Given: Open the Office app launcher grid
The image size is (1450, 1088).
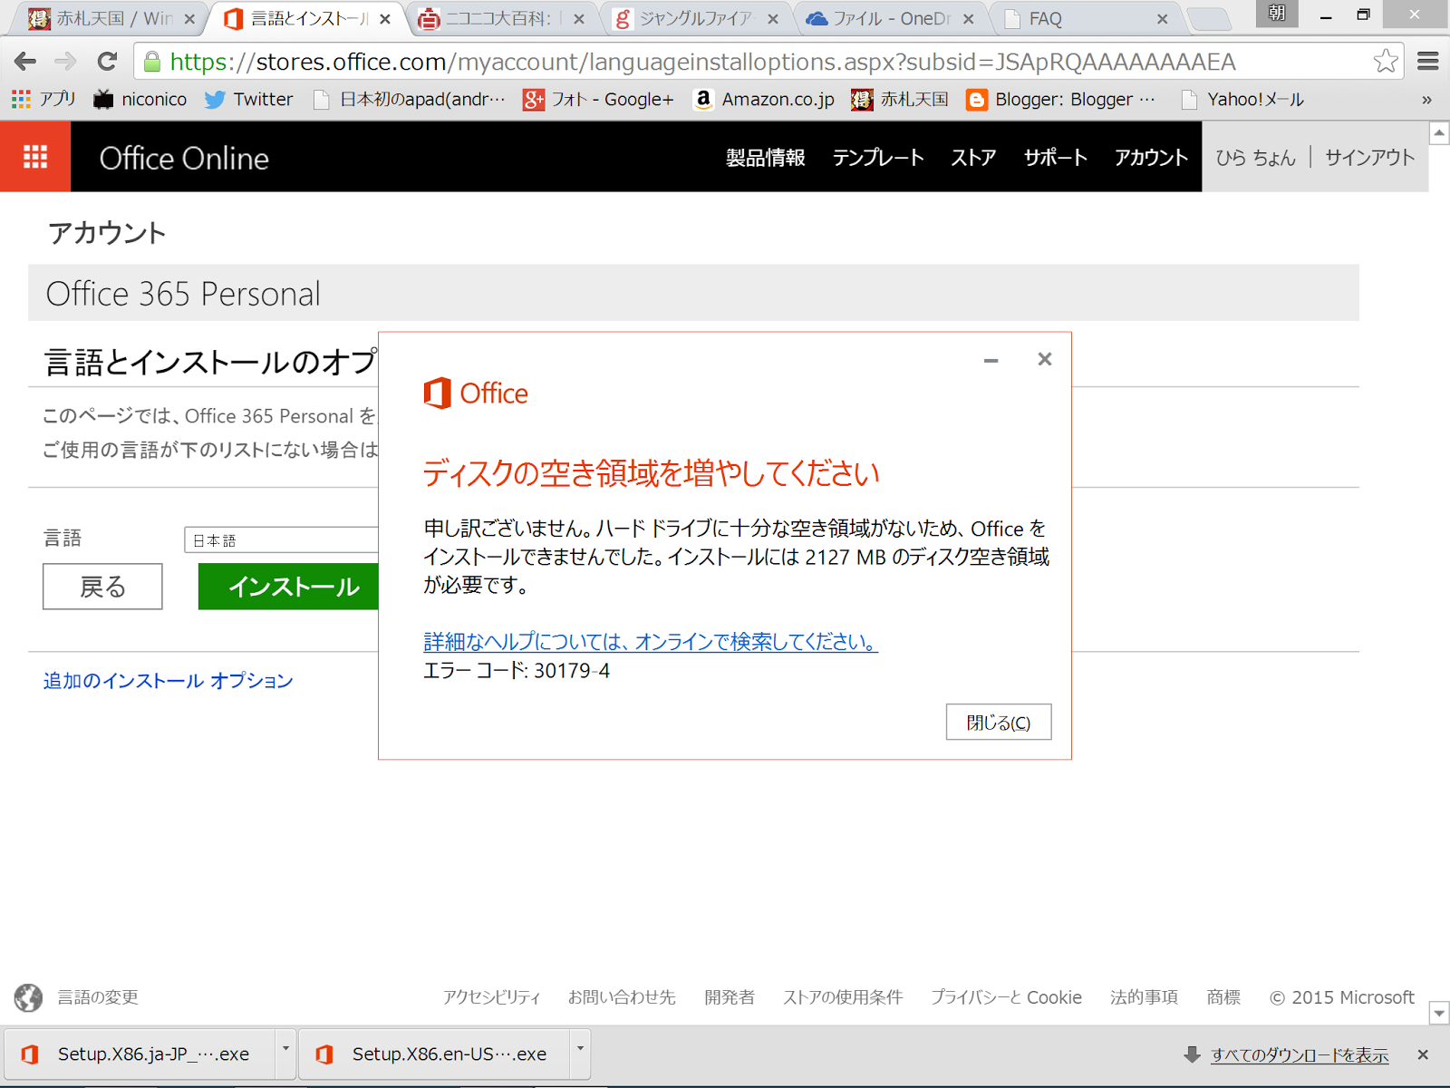Looking at the screenshot, I should click(35, 157).
